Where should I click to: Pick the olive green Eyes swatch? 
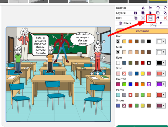(x=130, y=63)
